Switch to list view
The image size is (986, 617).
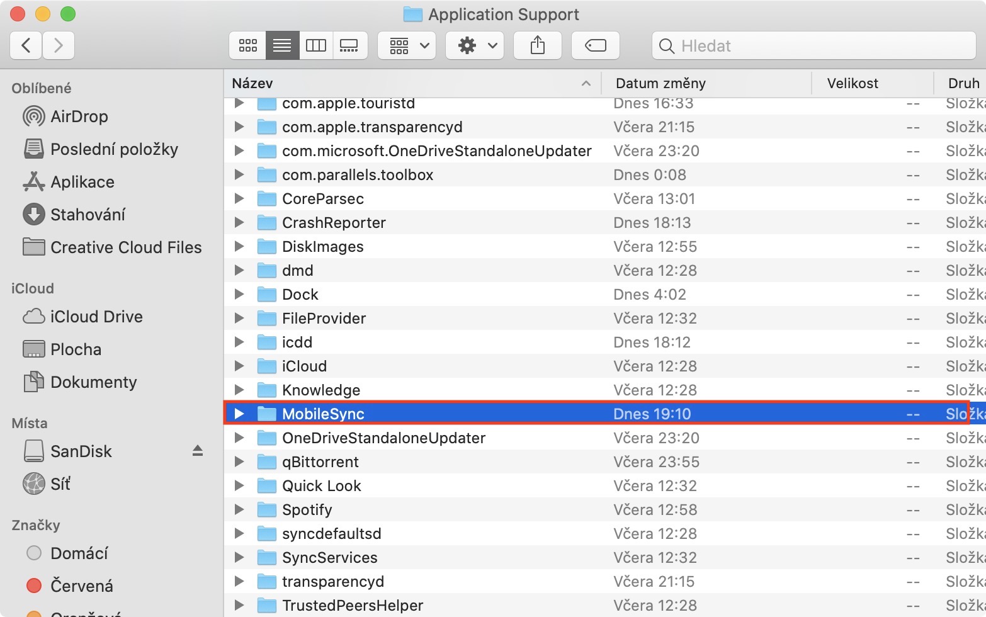pyautogui.click(x=282, y=45)
